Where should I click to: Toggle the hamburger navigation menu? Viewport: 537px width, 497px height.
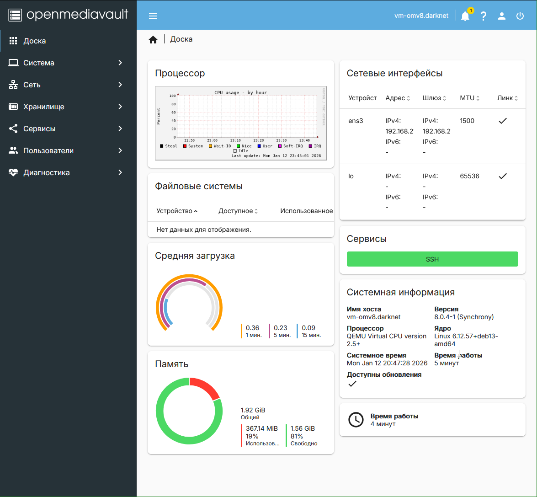tap(153, 16)
